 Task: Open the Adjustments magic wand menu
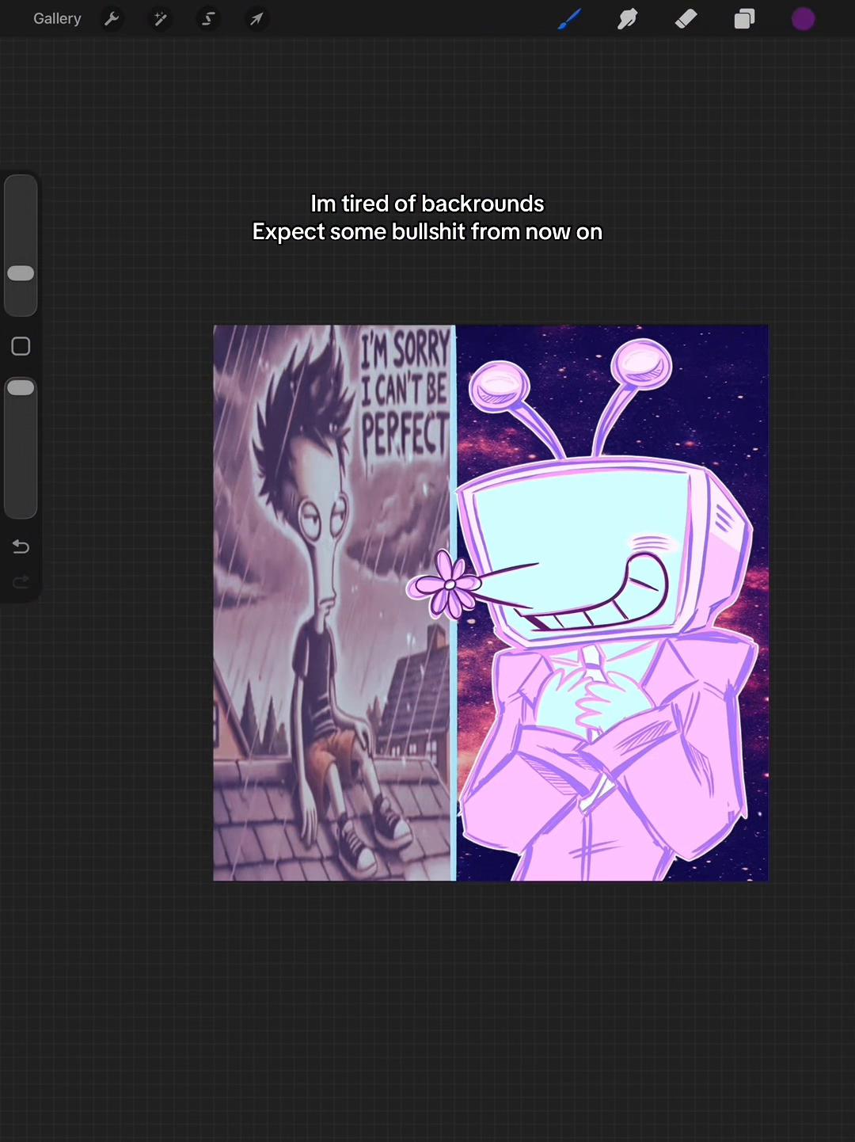[161, 18]
